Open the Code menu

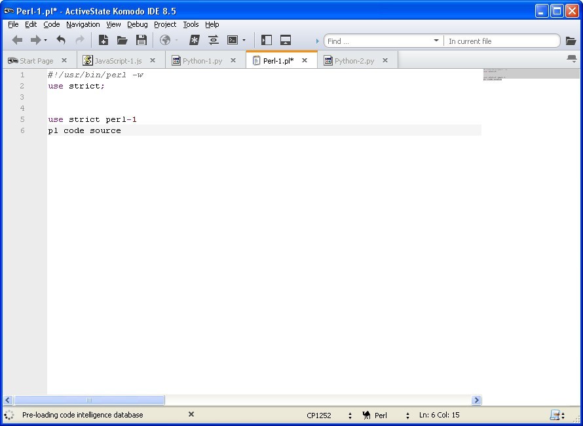pos(52,24)
